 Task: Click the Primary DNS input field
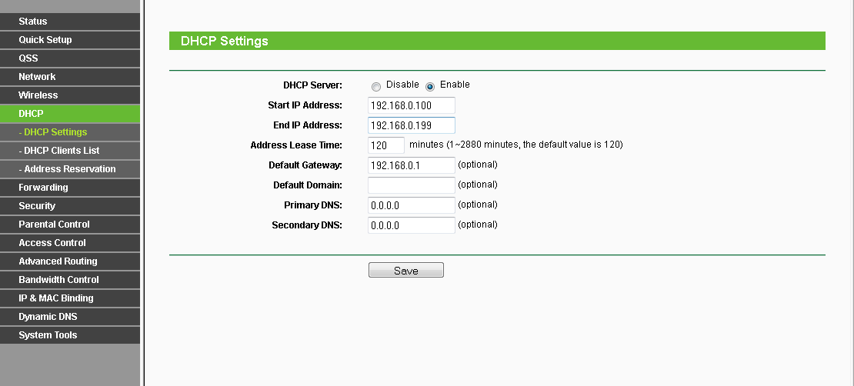pos(412,205)
